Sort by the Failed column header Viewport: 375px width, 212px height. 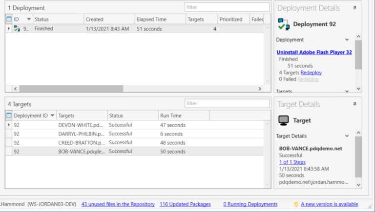pos(257,19)
